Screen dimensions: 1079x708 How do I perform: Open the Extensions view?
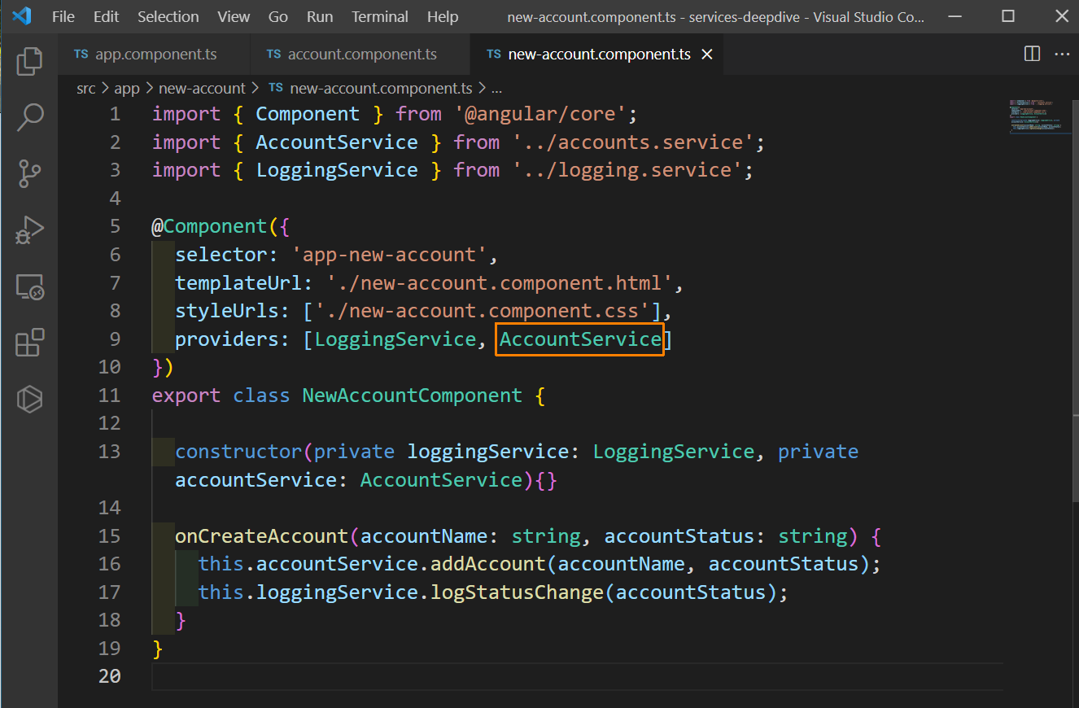click(x=30, y=343)
